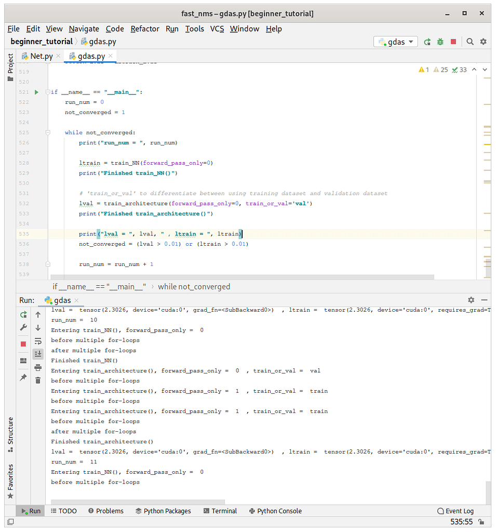Open the Refactor menu

tap(145, 29)
